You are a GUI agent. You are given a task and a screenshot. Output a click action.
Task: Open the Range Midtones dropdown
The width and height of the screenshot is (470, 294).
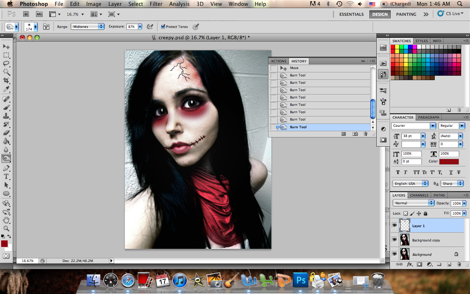pos(87,26)
